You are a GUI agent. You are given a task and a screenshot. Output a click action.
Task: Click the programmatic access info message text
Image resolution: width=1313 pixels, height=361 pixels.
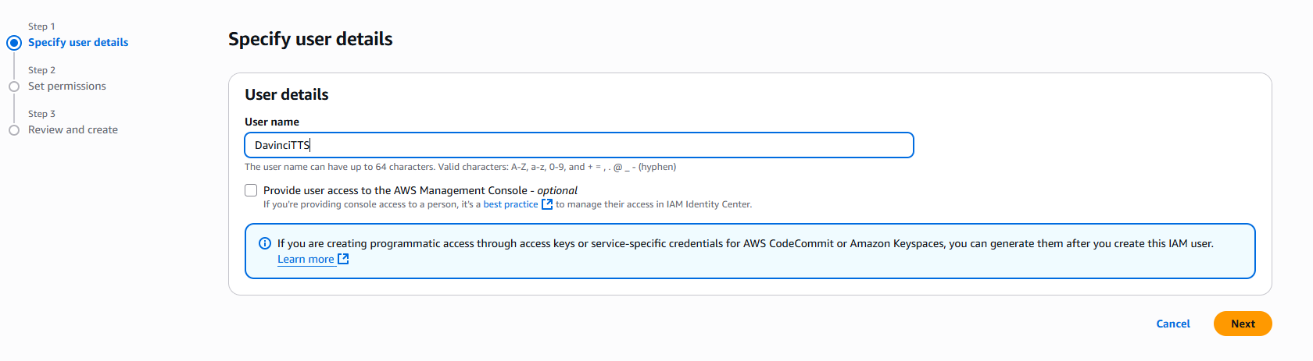746,243
